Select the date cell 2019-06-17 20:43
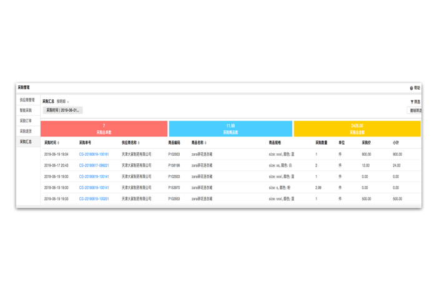The height and width of the screenshot is (293, 437). (x=56, y=165)
